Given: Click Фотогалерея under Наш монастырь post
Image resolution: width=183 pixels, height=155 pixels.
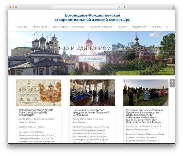Looking at the screenshot, I should (x=79, y=122).
